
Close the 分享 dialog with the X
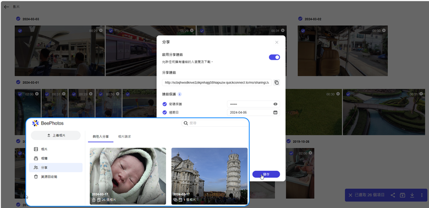point(277,42)
